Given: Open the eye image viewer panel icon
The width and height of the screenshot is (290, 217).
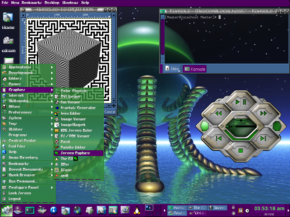Looking at the screenshot, I should coord(125,210).
